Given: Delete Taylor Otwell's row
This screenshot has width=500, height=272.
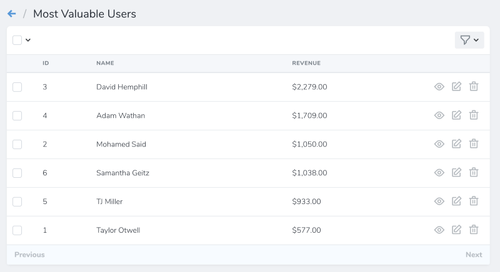Looking at the screenshot, I should tap(474, 230).
